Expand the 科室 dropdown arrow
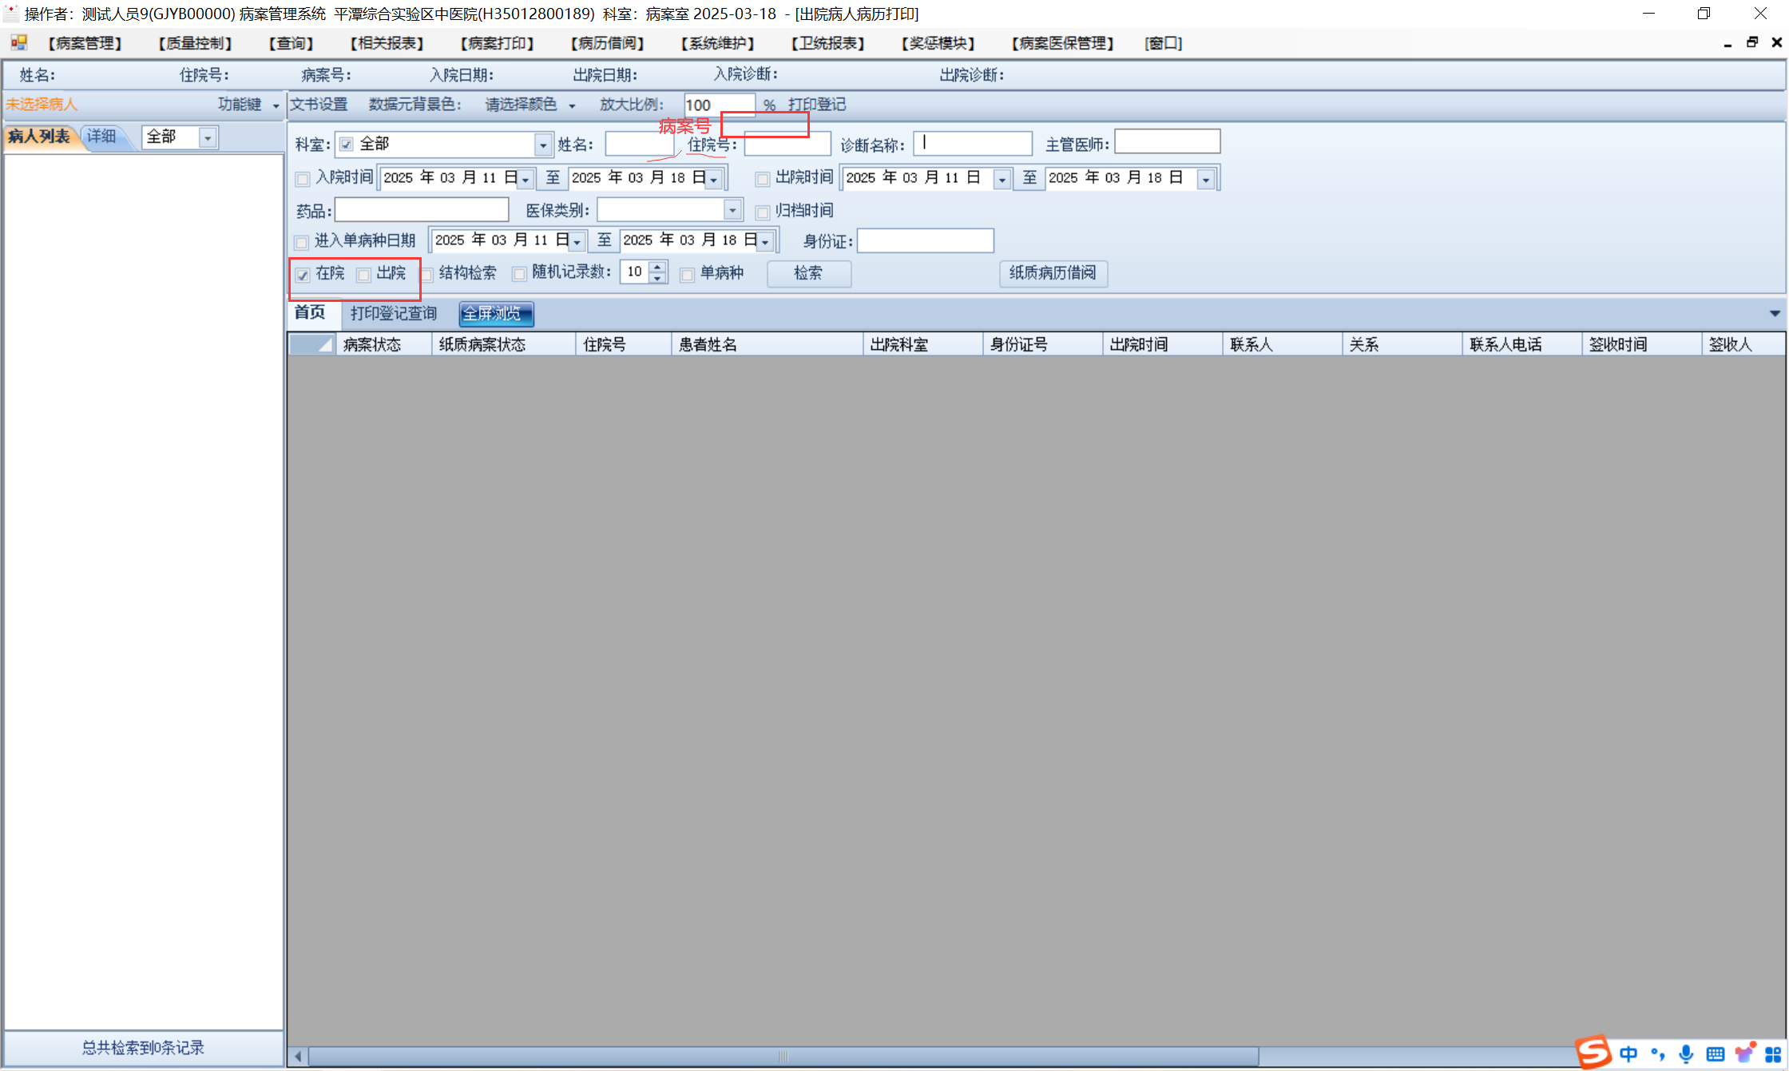The width and height of the screenshot is (1789, 1071). [x=543, y=145]
